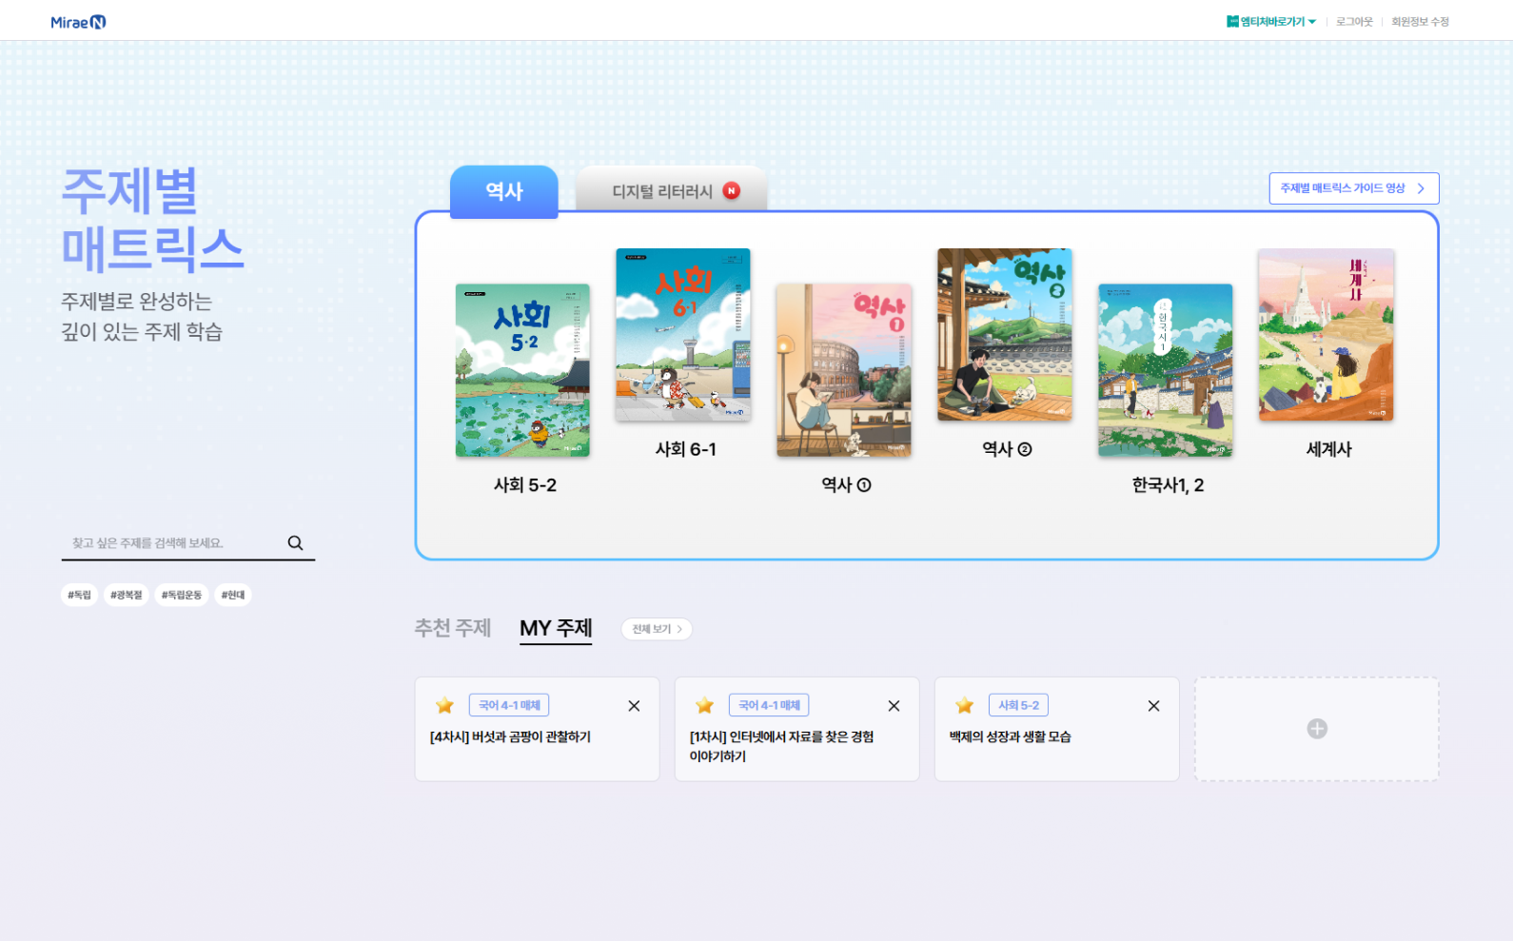Open the 사회 6-1 textbook cover
Image resolution: width=1513 pixels, height=941 pixels.
[x=683, y=335]
